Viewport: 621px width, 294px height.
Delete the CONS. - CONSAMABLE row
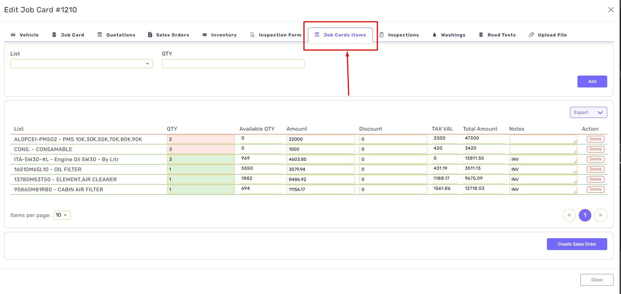pos(595,149)
